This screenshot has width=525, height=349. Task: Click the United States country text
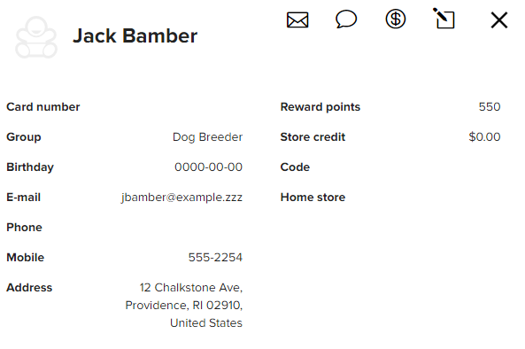[x=206, y=323]
